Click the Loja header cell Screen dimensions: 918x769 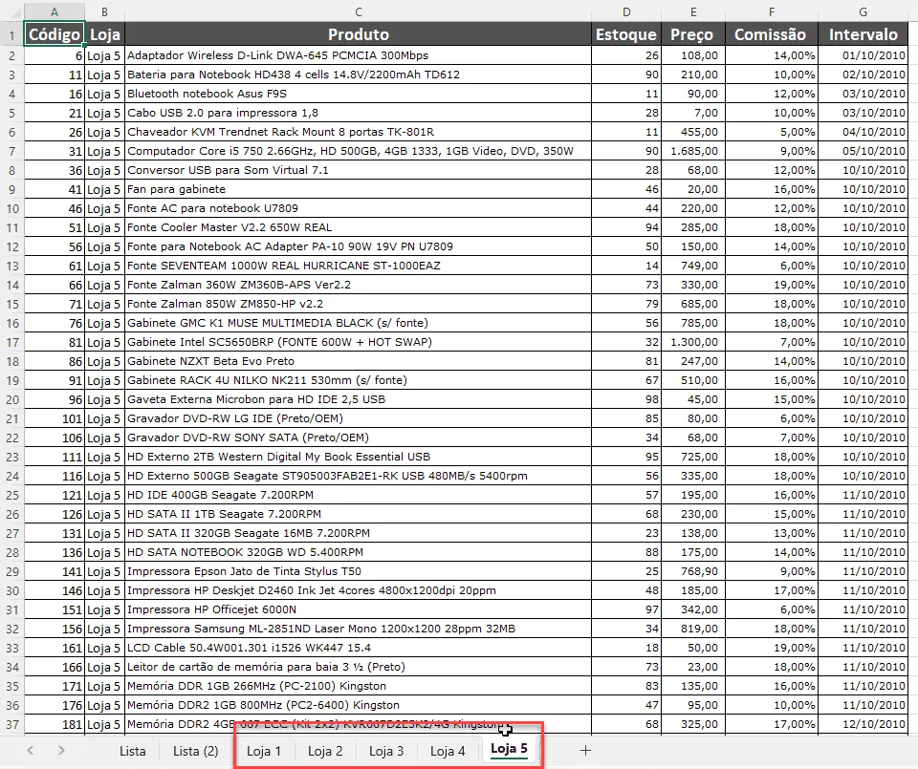pos(105,34)
